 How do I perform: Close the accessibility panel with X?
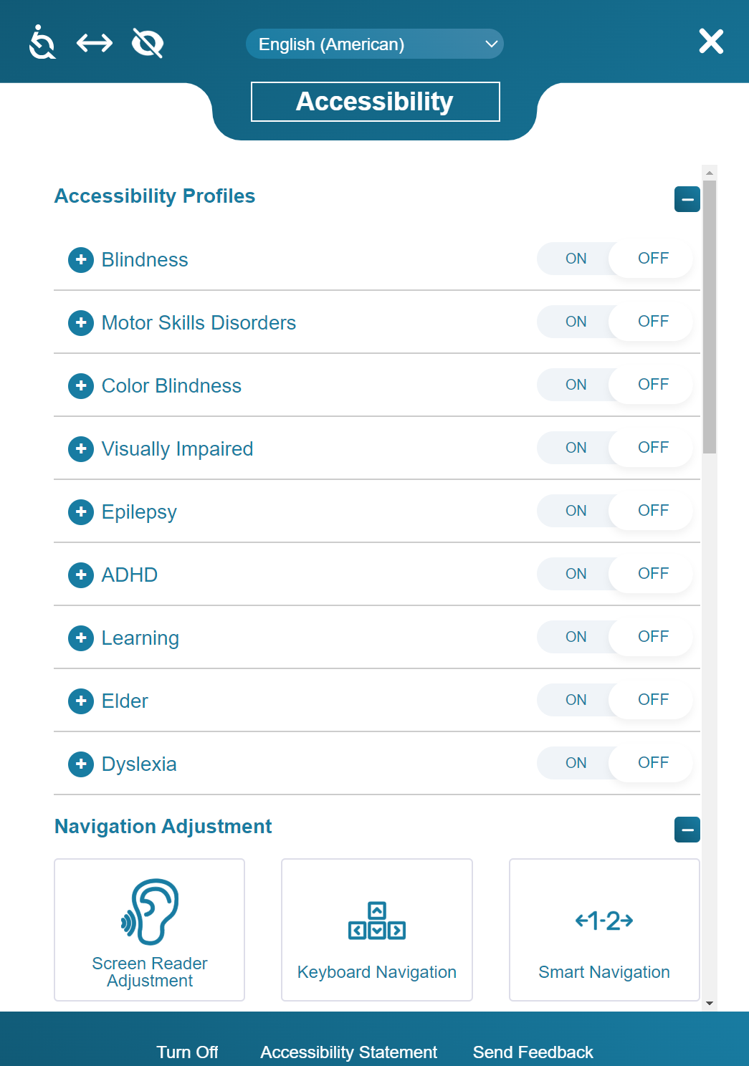(x=711, y=42)
